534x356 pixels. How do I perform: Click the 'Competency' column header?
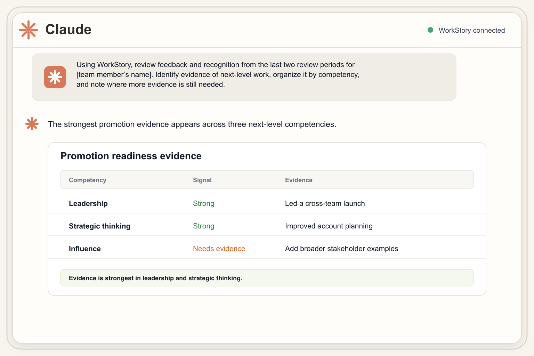pos(88,180)
